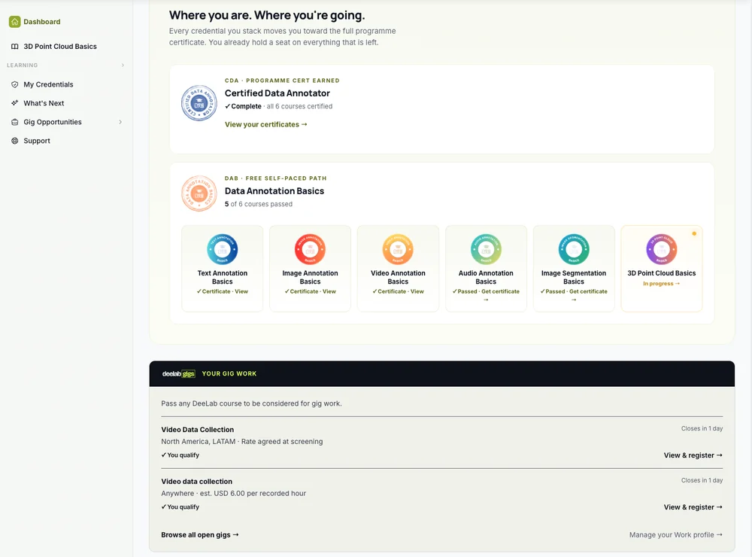Click 'North America, LATAM · Rate agreed at screening'
The image size is (752, 557).
pyautogui.click(x=241, y=442)
